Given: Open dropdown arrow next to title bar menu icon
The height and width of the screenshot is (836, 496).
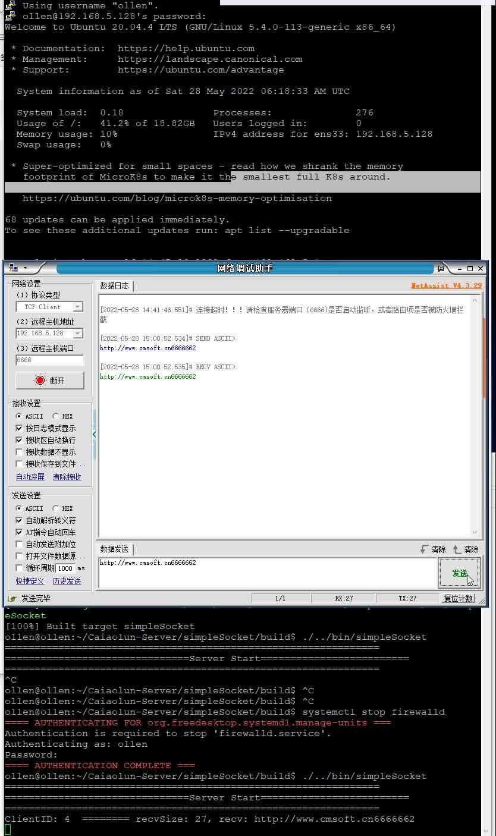Looking at the screenshot, I should click(24, 268).
